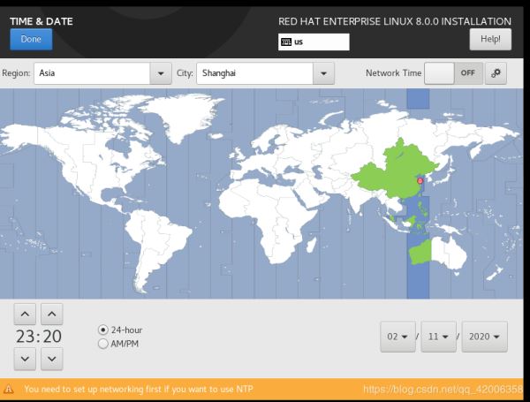This screenshot has height=402, width=530.
Task: Click the us keyboard layout indicator
Action: click(313, 42)
